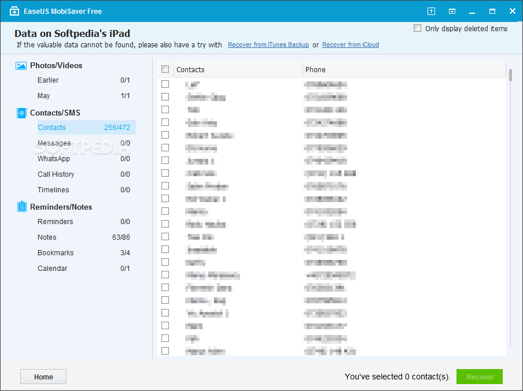The height and width of the screenshot is (391, 523).
Task: Maximize the MobiSaver window
Action: pos(492,12)
